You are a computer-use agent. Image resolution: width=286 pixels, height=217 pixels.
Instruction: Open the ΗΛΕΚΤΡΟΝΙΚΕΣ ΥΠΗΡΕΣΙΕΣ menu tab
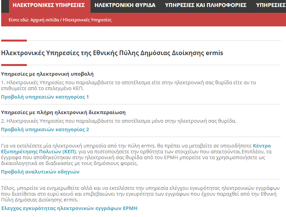(49, 5)
